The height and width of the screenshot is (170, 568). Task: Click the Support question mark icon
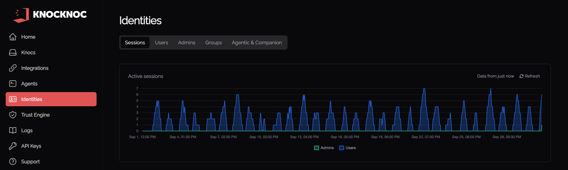(x=13, y=162)
